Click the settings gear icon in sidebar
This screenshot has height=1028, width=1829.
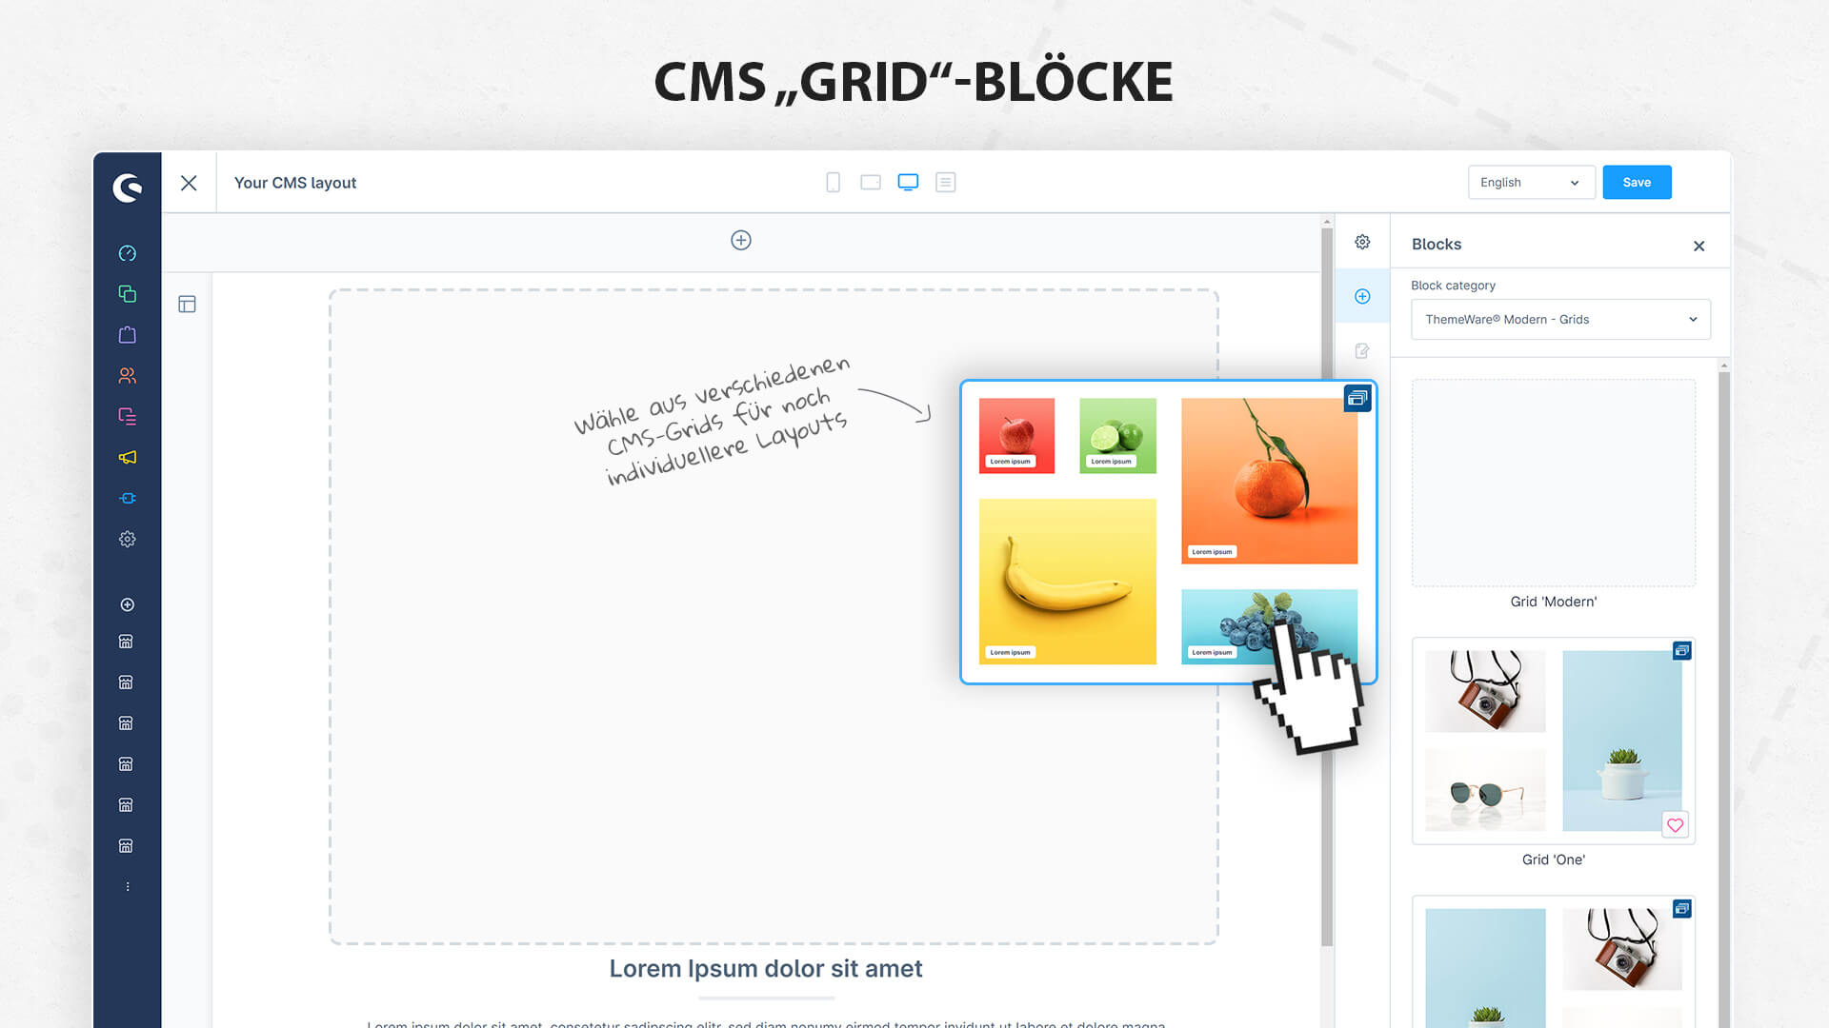[127, 539]
